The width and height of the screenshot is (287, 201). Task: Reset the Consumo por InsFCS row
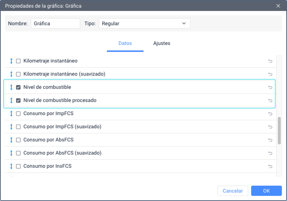(x=270, y=166)
